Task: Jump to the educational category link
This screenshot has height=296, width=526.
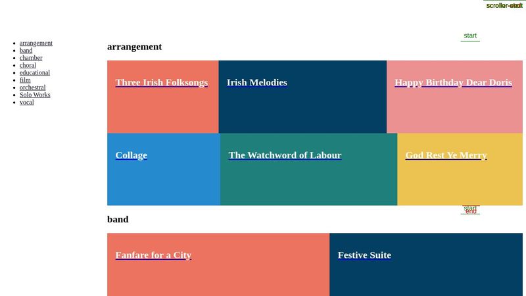Action: [34, 72]
